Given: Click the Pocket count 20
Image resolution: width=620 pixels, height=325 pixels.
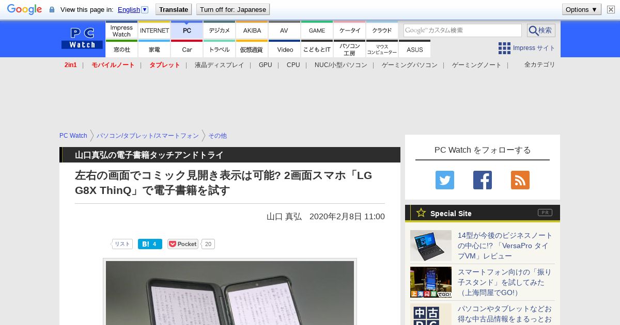Looking at the screenshot, I should pyautogui.click(x=208, y=244).
